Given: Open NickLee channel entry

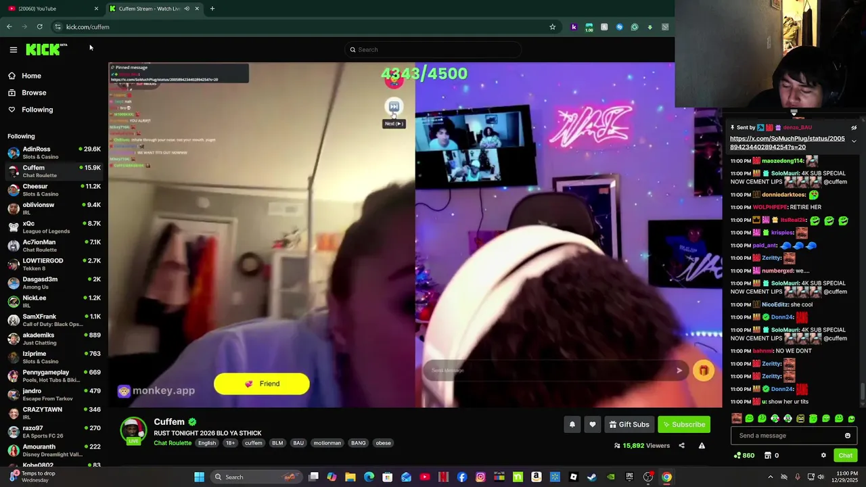Looking at the screenshot, I should pyautogui.click(x=54, y=302).
